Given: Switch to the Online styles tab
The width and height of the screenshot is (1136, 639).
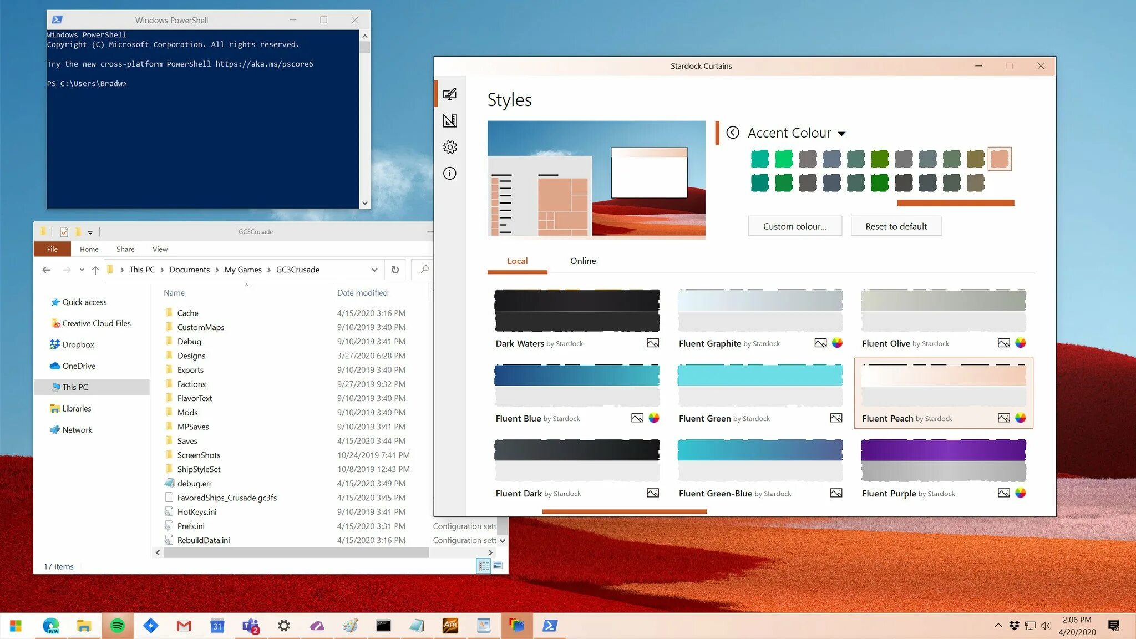Looking at the screenshot, I should 582,261.
